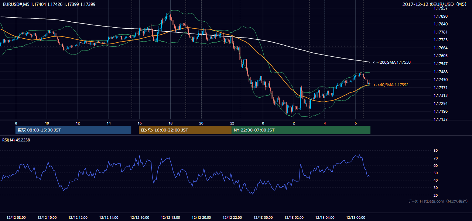Screen dimensions: 472x221
Task: Click RSI scale value 20
Action: pyautogui.click(x=436, y=195)
